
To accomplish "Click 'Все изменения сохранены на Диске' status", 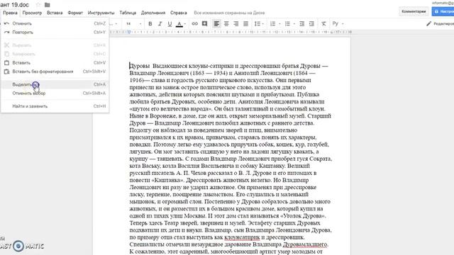I will tap(229, 13).
